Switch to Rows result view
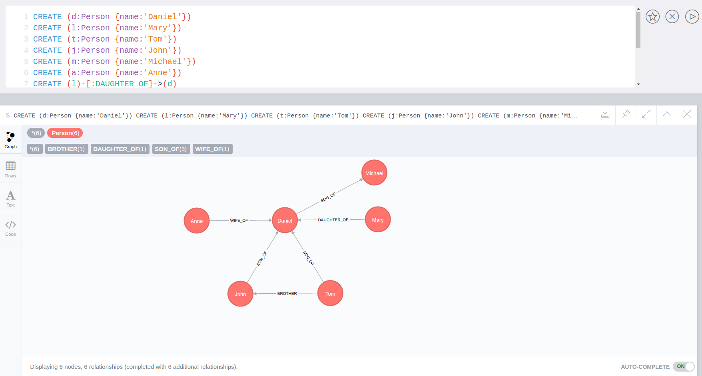The width and height of the screenshot is (702, 376). coord(10,169)
